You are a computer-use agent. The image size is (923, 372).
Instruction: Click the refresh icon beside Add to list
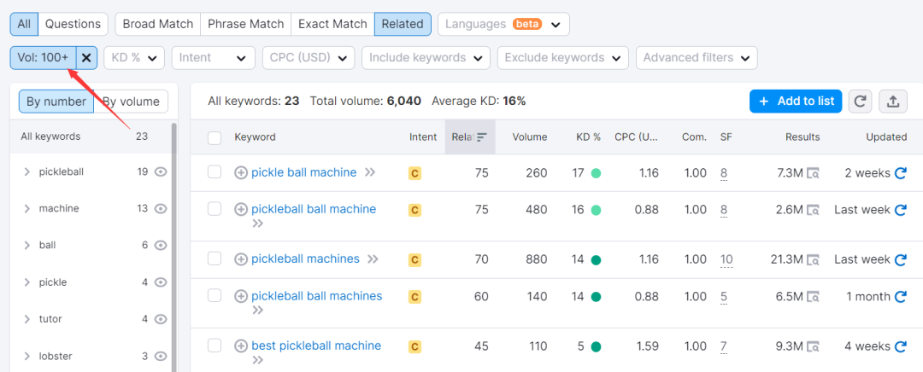tap(861, 102)
